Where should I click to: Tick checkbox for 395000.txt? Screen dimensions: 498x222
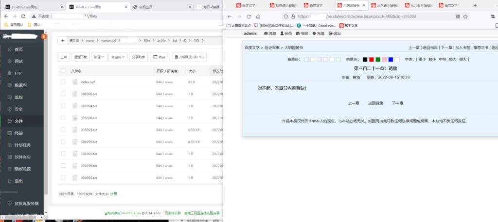[x=63, y=118]
